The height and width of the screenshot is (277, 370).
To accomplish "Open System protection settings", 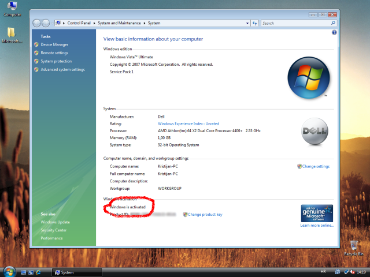I will pos(56,61).
